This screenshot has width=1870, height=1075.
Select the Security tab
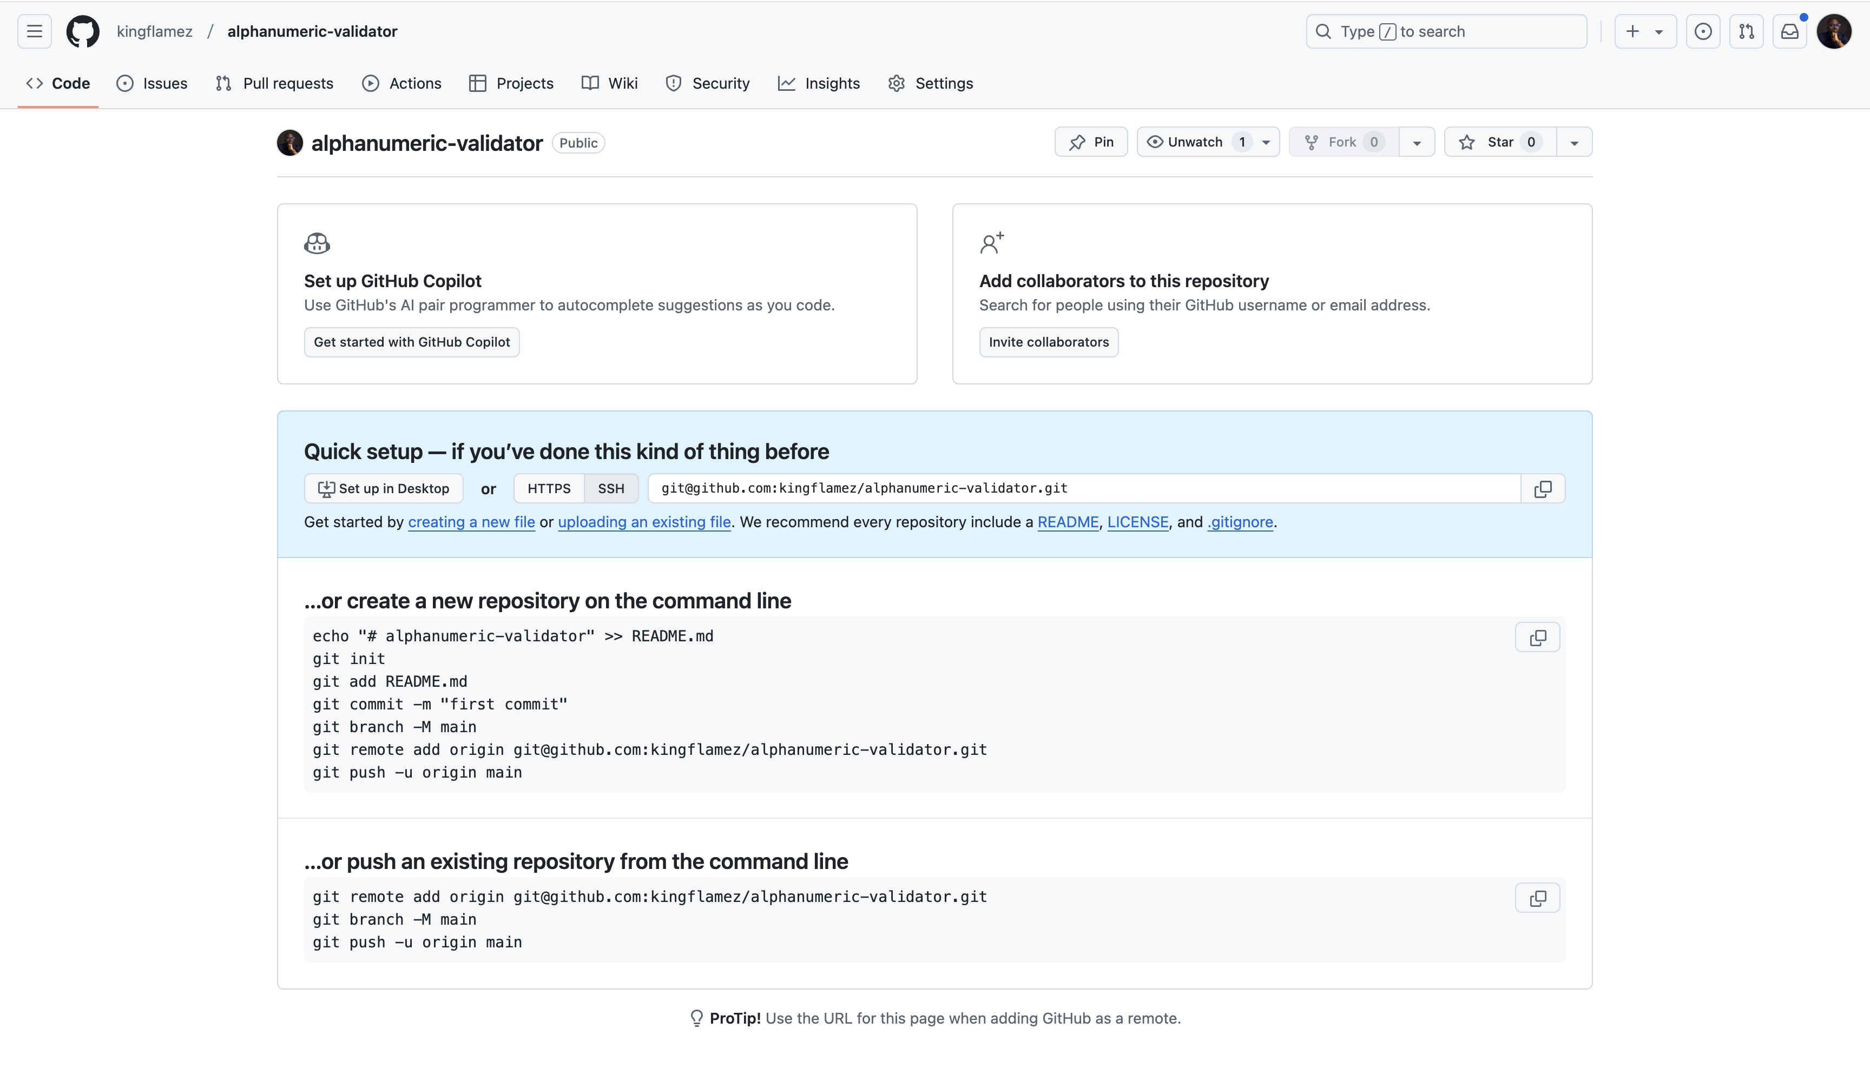pyautogui.click(x=708, y=82)
